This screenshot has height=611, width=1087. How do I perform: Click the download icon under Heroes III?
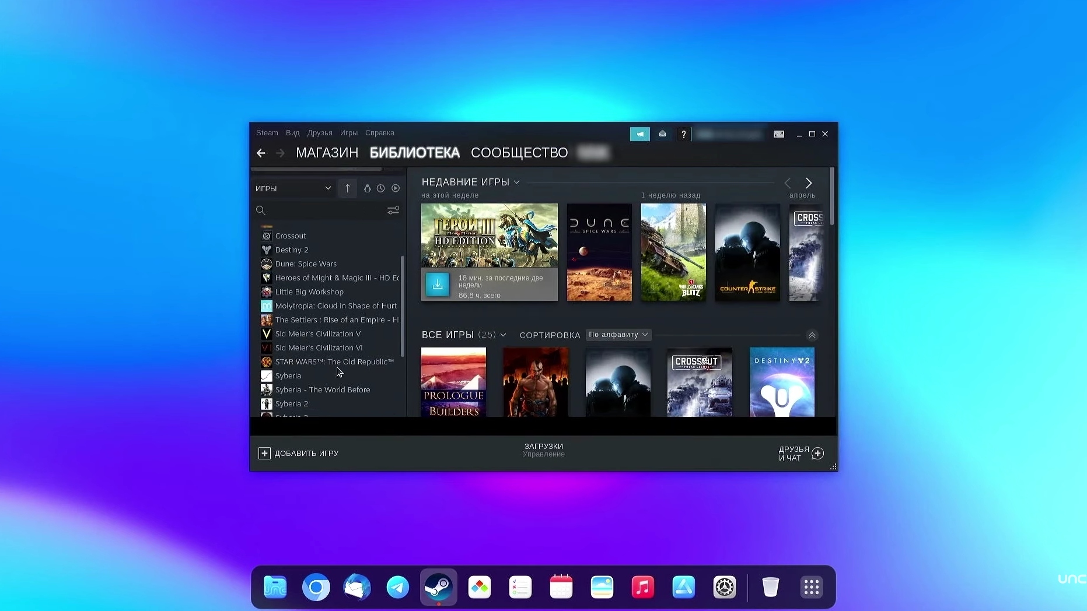click(438, 285)
